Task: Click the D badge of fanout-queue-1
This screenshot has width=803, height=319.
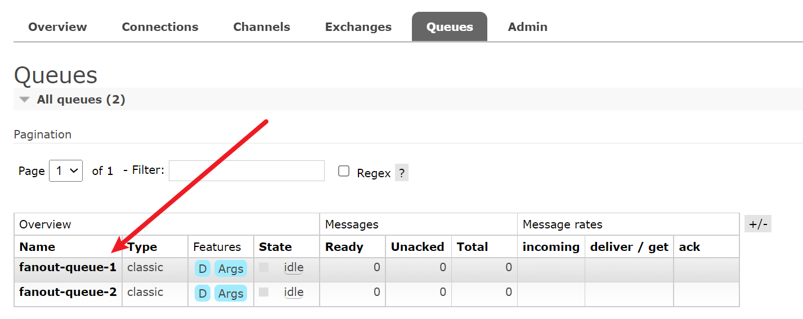Action: pos(203,269)
